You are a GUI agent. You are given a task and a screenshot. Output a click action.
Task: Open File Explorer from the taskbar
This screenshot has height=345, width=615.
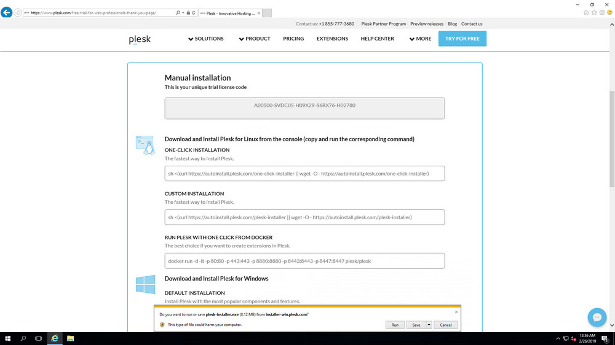pyautogui.click(x=70, y=338)
